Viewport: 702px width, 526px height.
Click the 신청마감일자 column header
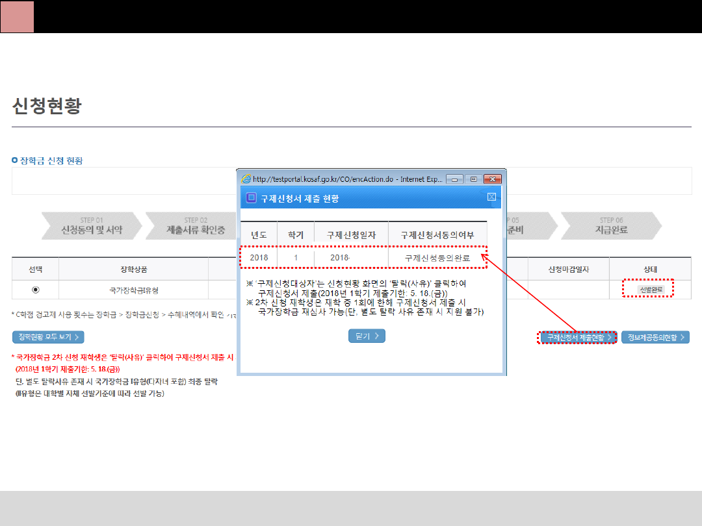click(x=568, y=269)
